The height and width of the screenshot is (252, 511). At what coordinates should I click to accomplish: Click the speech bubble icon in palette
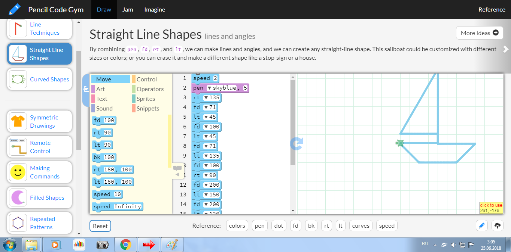[177, 168]
